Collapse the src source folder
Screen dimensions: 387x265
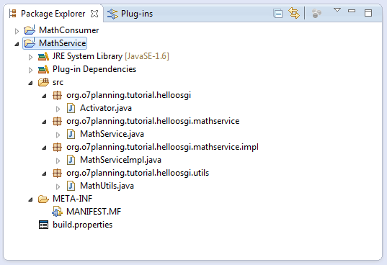tap(30, 83)
